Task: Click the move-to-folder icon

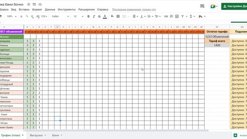Action: pyautogui.click(x=34, y=4)
